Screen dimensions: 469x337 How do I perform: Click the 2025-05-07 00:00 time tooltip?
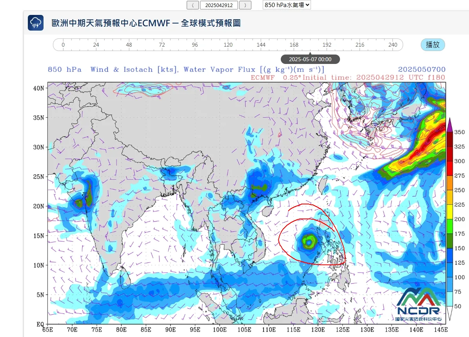click(310, 59)
